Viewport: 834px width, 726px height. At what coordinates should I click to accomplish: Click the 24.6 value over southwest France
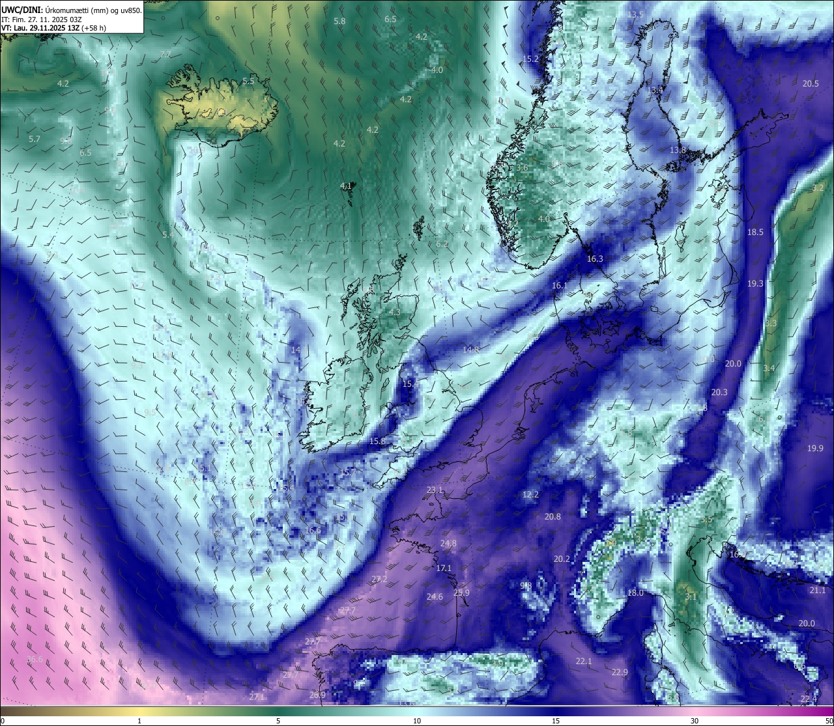(435, 596)
